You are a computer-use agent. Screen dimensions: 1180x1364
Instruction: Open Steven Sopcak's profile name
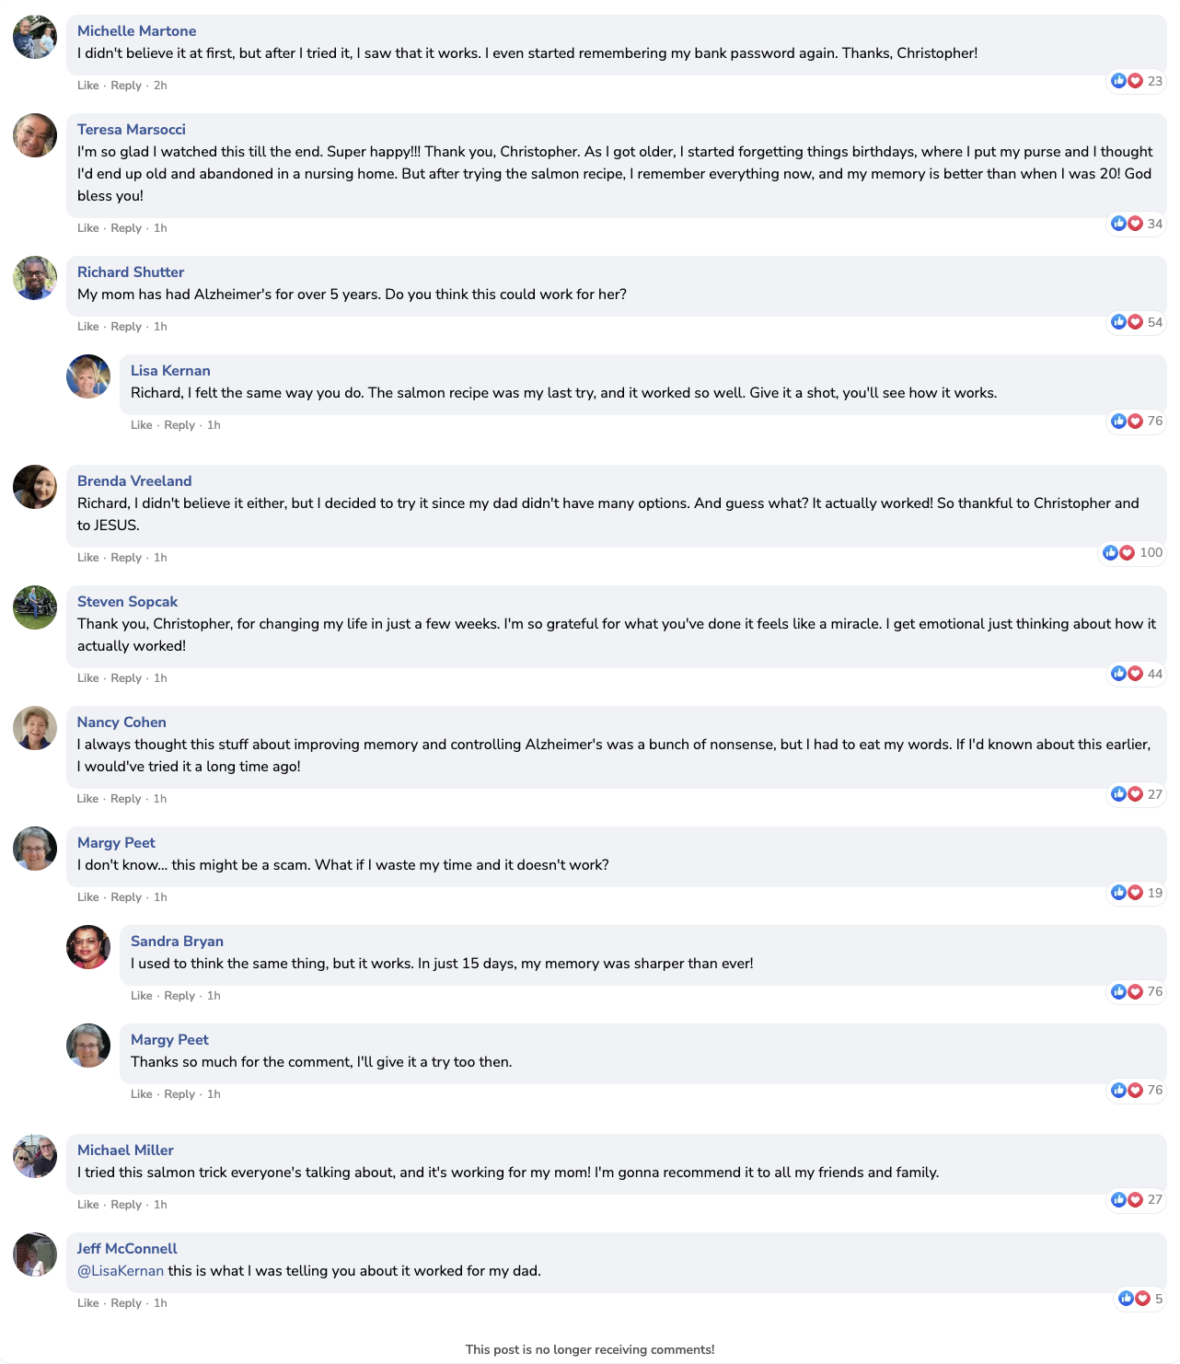[127, 602]
